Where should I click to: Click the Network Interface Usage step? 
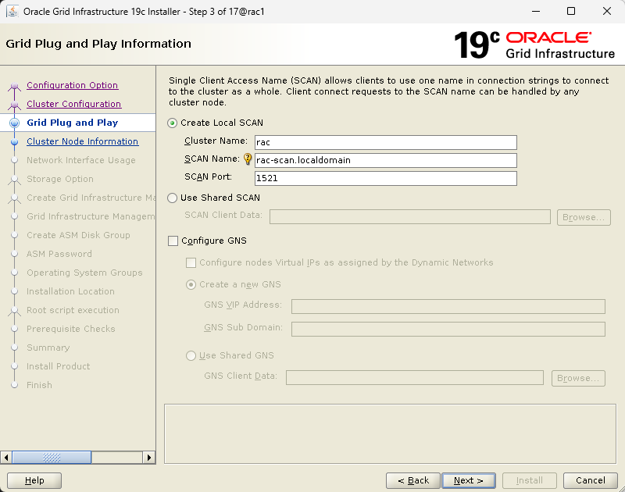click(81, 160)
